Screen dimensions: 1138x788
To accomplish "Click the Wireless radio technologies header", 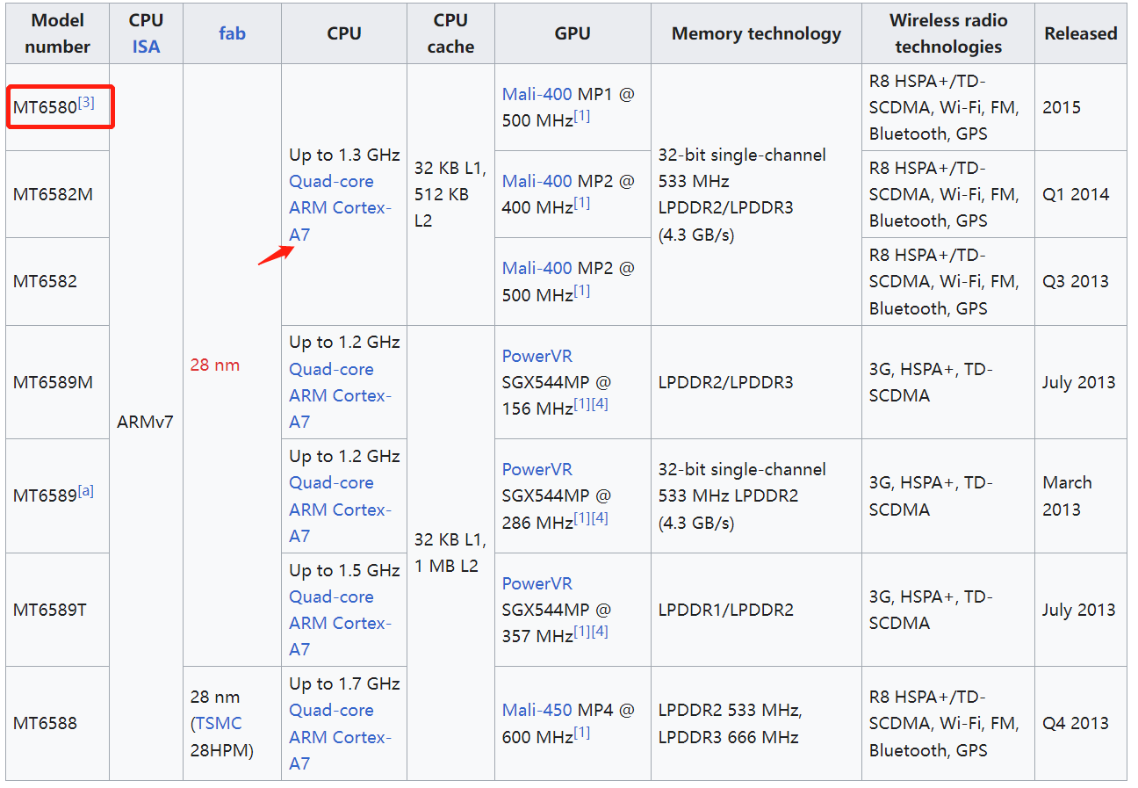I will coord(948,33).
